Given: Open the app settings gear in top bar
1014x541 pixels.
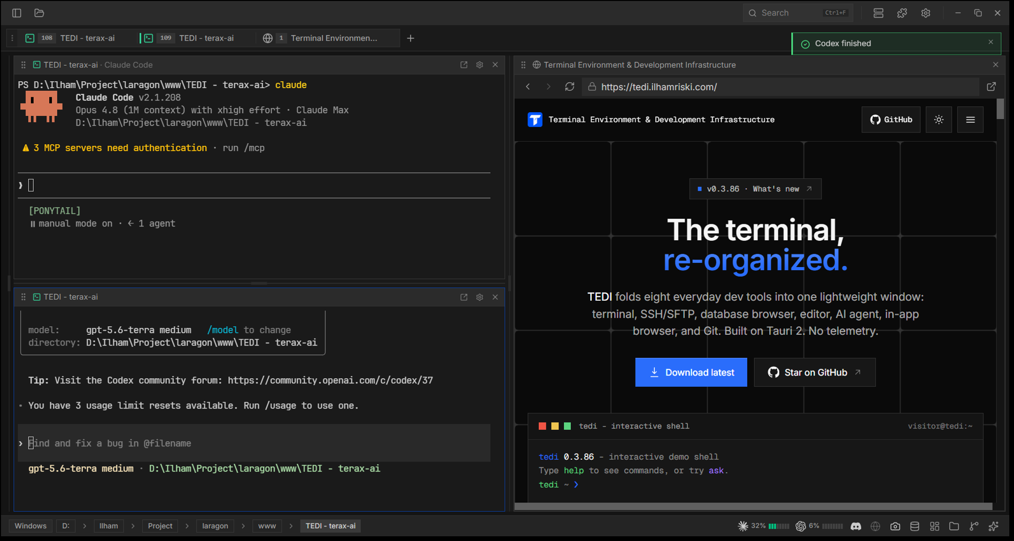Looking at the screenshot, I should click(x=926, y=13).
